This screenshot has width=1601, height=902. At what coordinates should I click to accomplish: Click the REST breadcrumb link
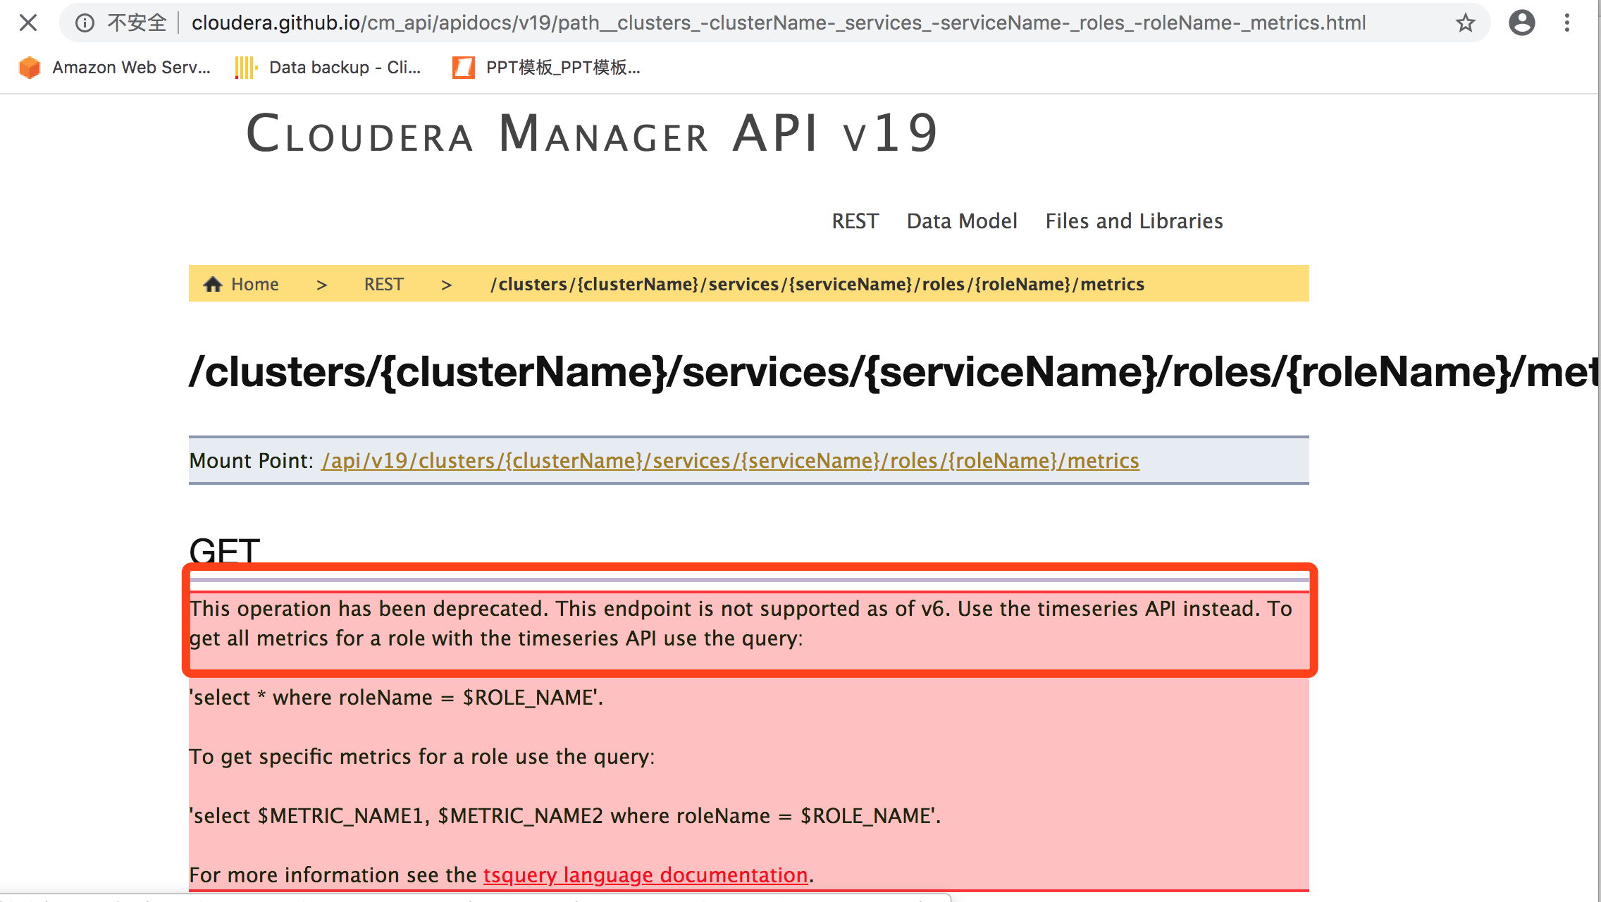[383, 284]
